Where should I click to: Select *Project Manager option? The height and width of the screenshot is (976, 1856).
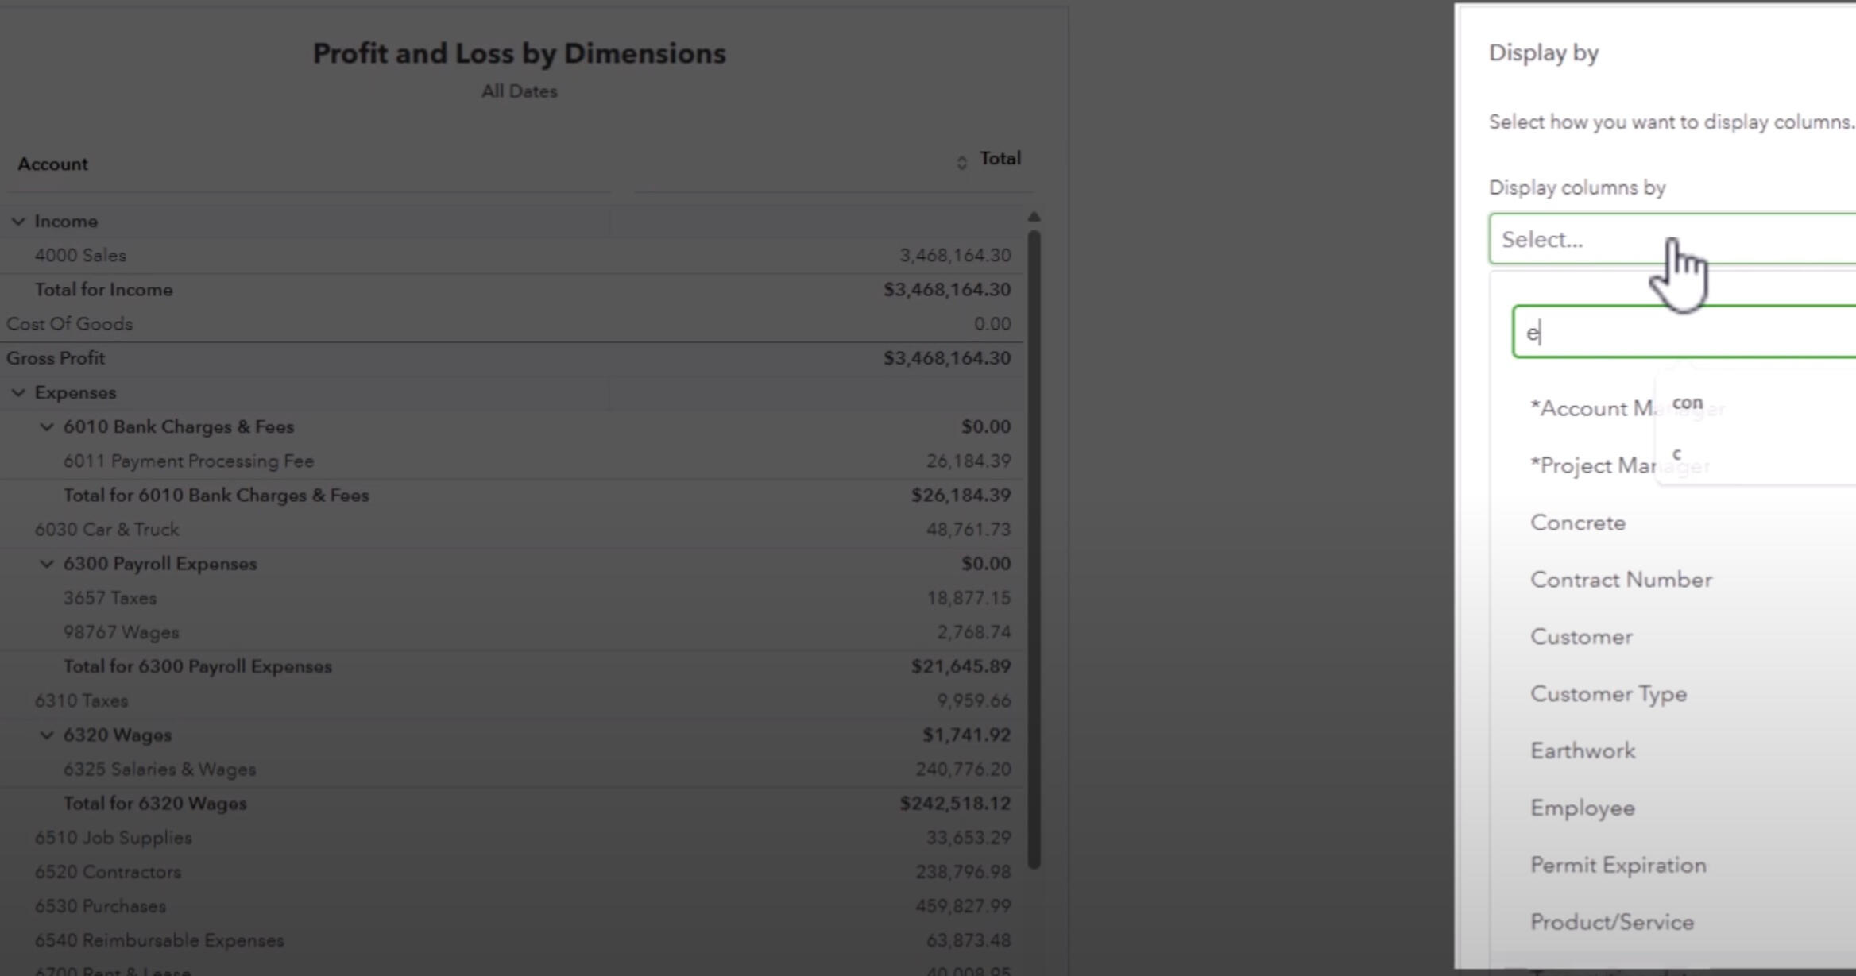click(x=1589, y=465)
